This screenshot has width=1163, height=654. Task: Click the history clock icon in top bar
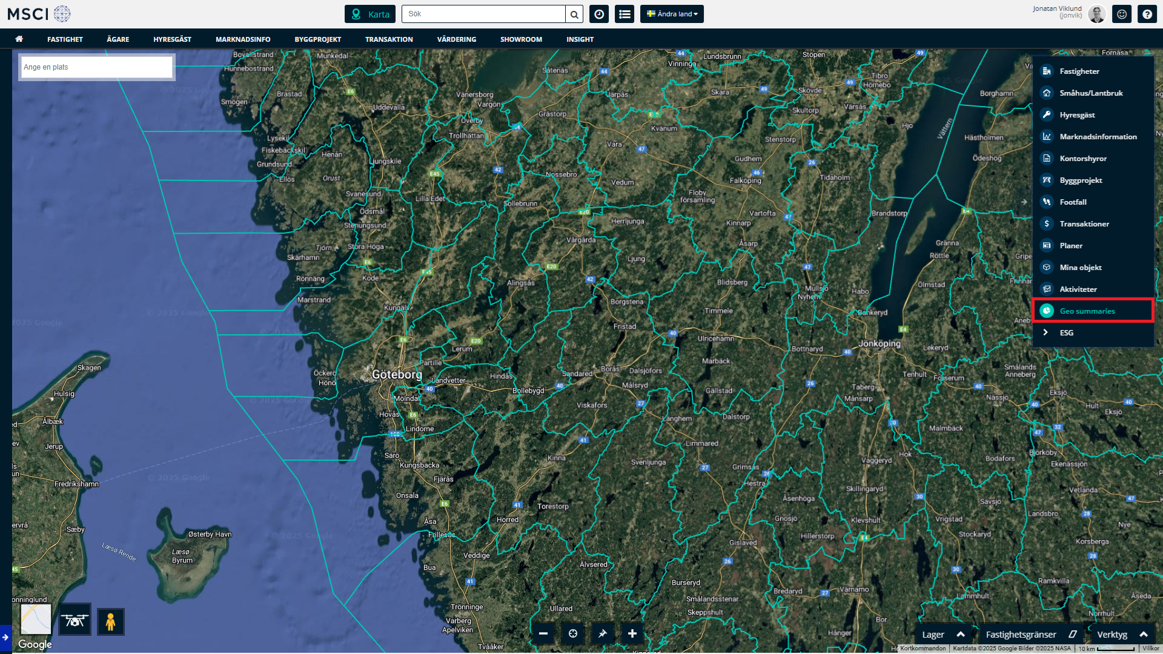(599, 14)
